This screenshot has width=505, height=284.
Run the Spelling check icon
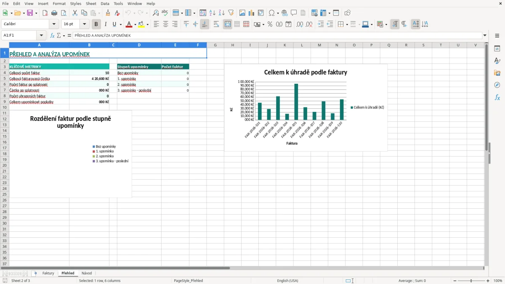coord(165,13)
